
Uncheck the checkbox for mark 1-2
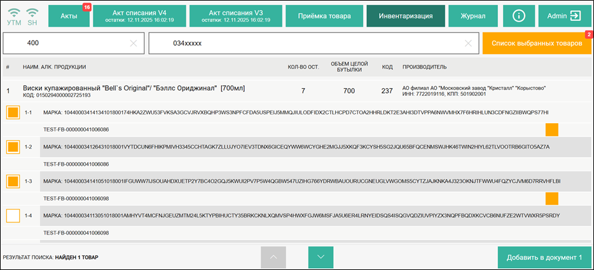point(13,147)
